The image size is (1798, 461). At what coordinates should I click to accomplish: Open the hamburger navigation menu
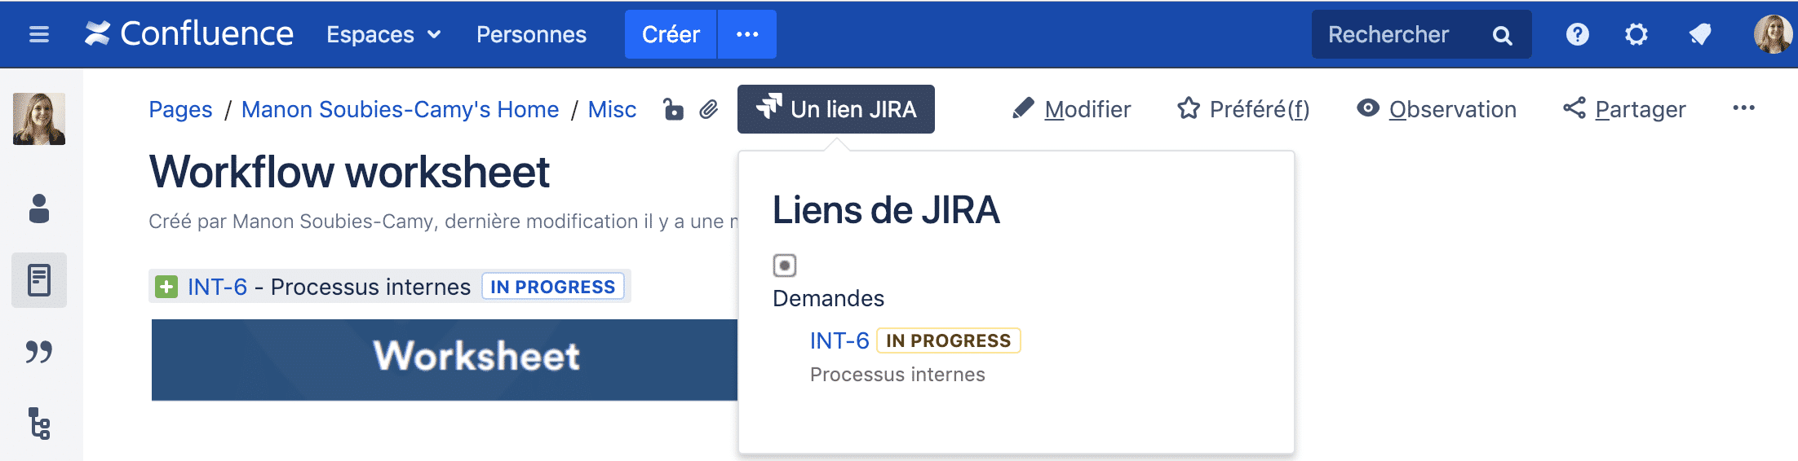click(x=39, y=34)
